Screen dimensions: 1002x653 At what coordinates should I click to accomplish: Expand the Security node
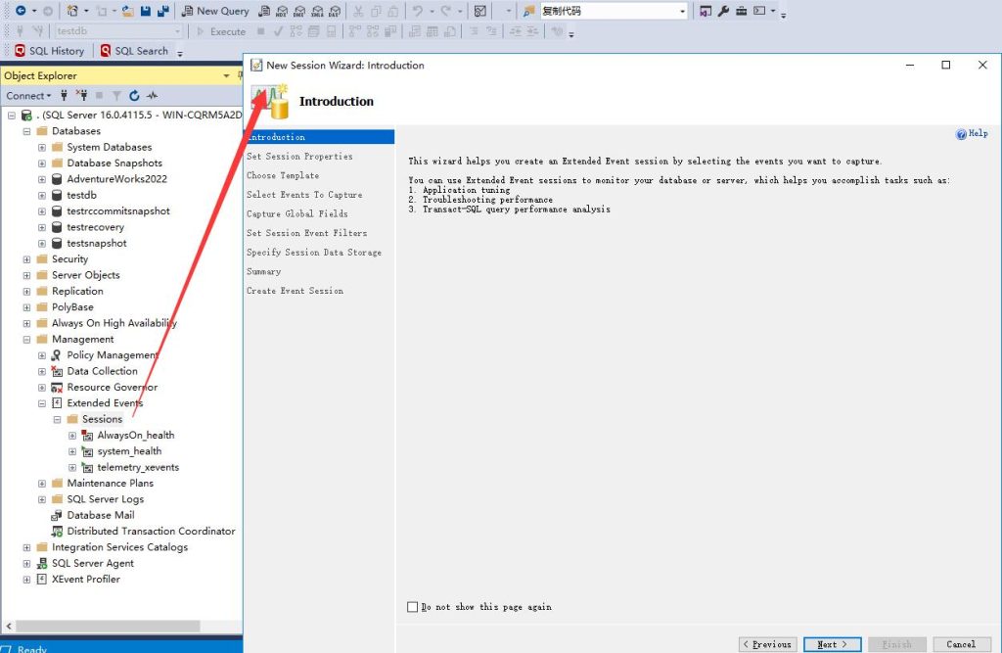[27, 258]
